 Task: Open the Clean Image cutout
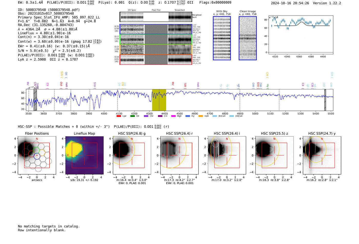point(248,38)
